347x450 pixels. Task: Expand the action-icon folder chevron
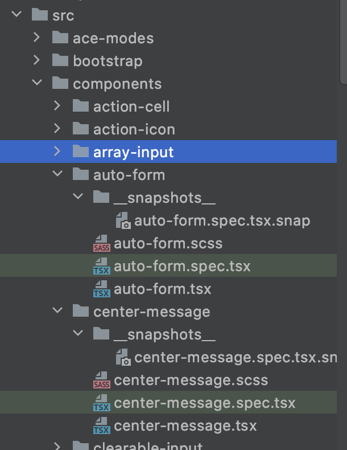pos(57,128)
